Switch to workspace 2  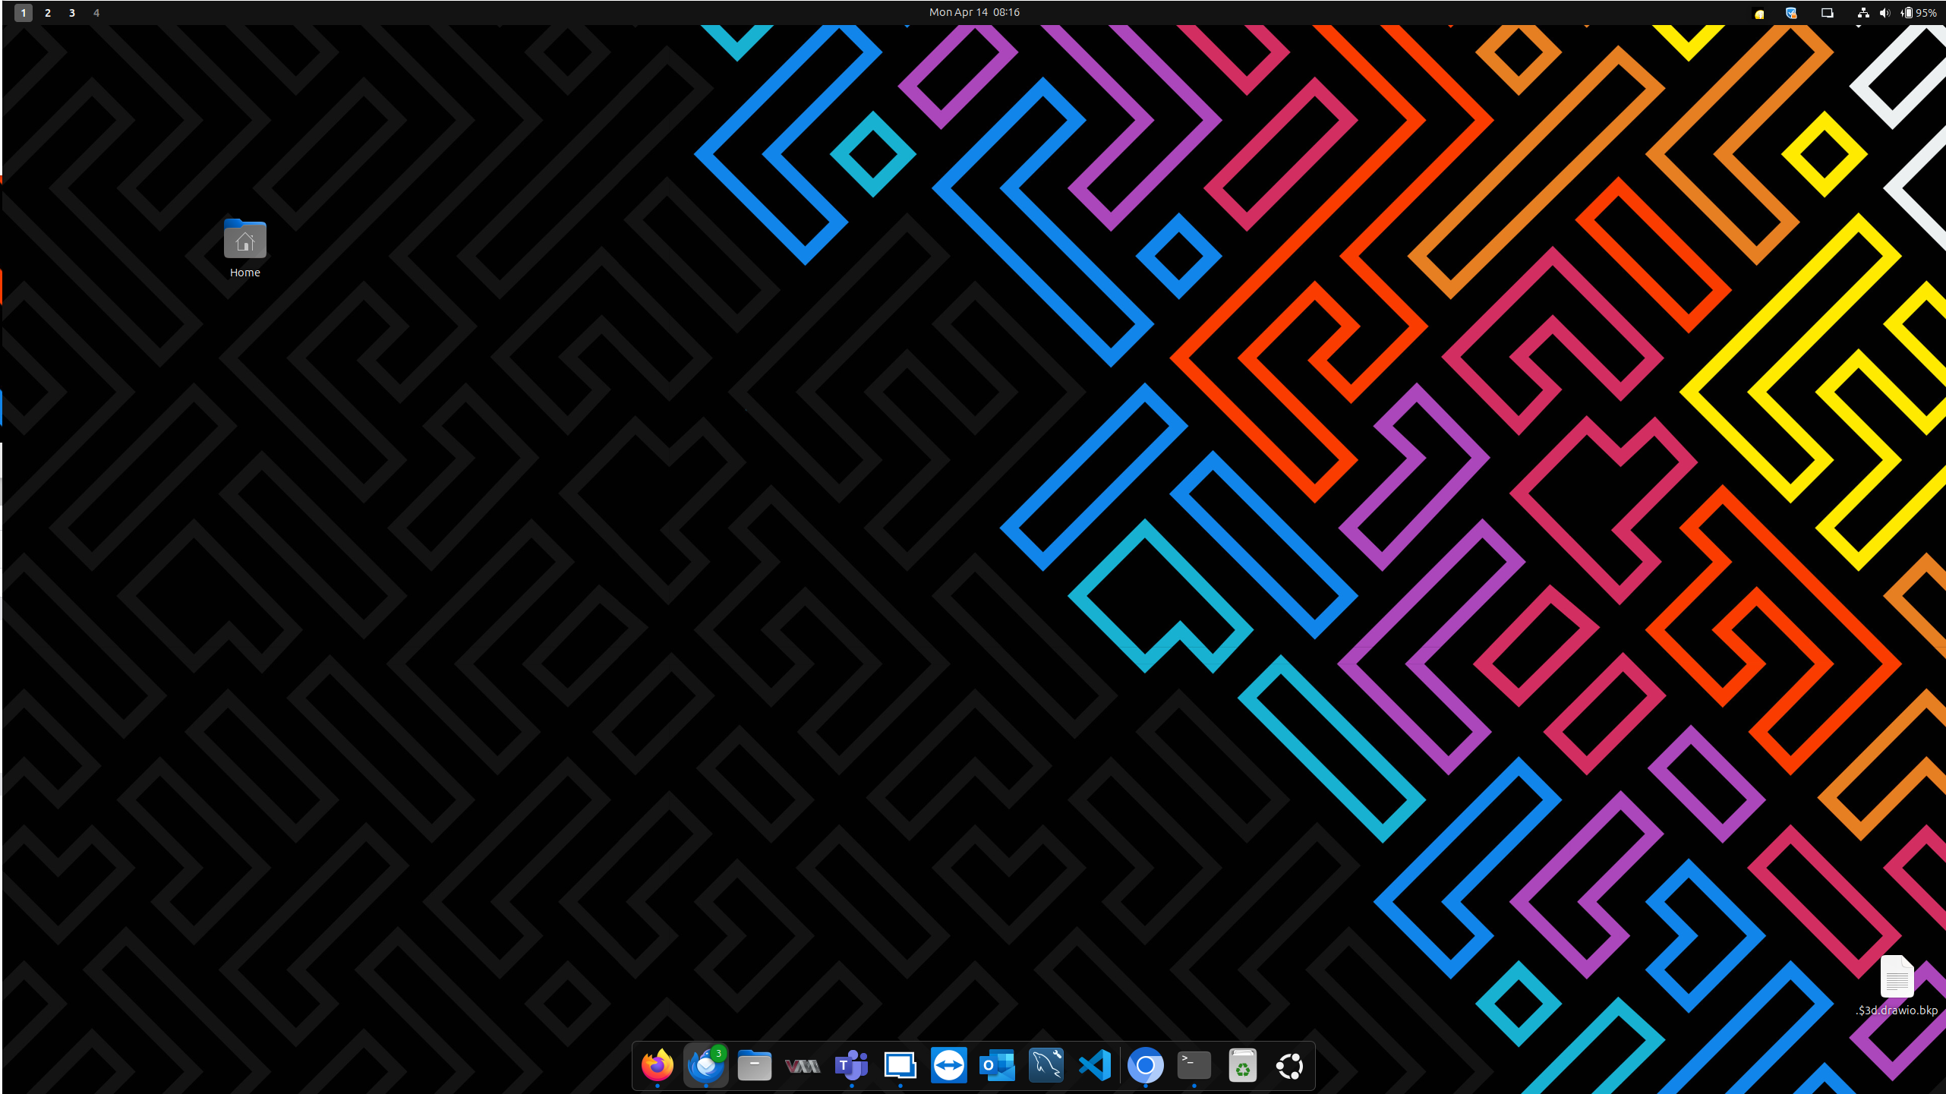48,13
